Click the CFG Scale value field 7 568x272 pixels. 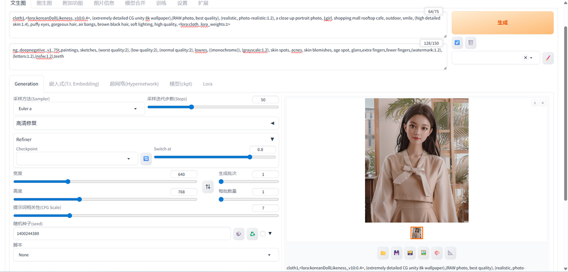[265, 208]
